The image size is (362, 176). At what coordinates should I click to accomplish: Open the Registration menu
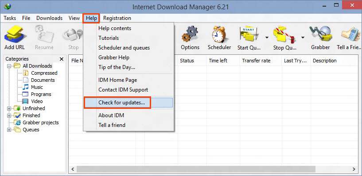[x=117, y=18]
